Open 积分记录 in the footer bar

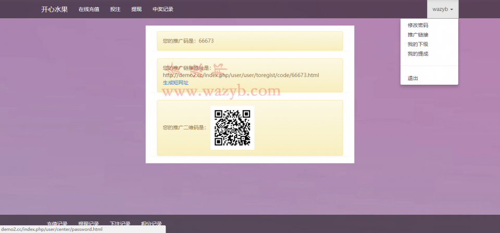pyautogui.click(x=152, y=224)
